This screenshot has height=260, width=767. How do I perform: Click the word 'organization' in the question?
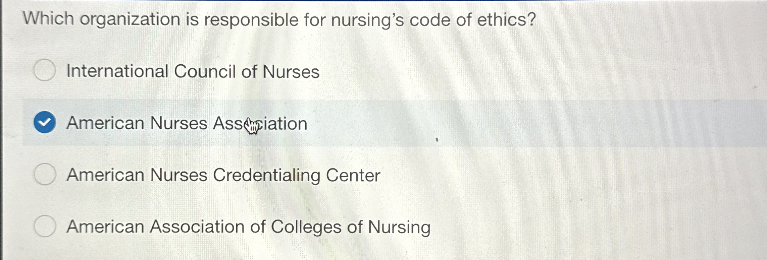(x=130, y=19)
